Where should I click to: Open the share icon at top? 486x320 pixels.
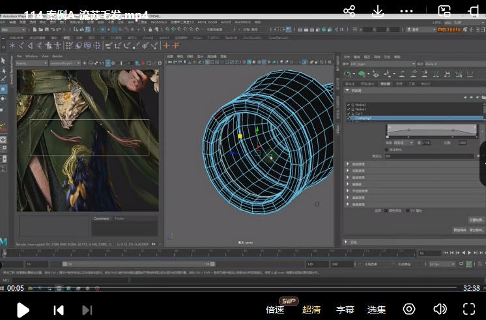(349, 11)
